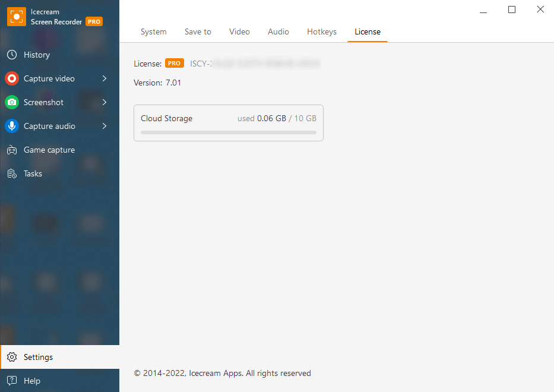The width and height of the screenshot is (554, 392).
Task: Click the Settings gear icon
Action: tap(12, 357)
